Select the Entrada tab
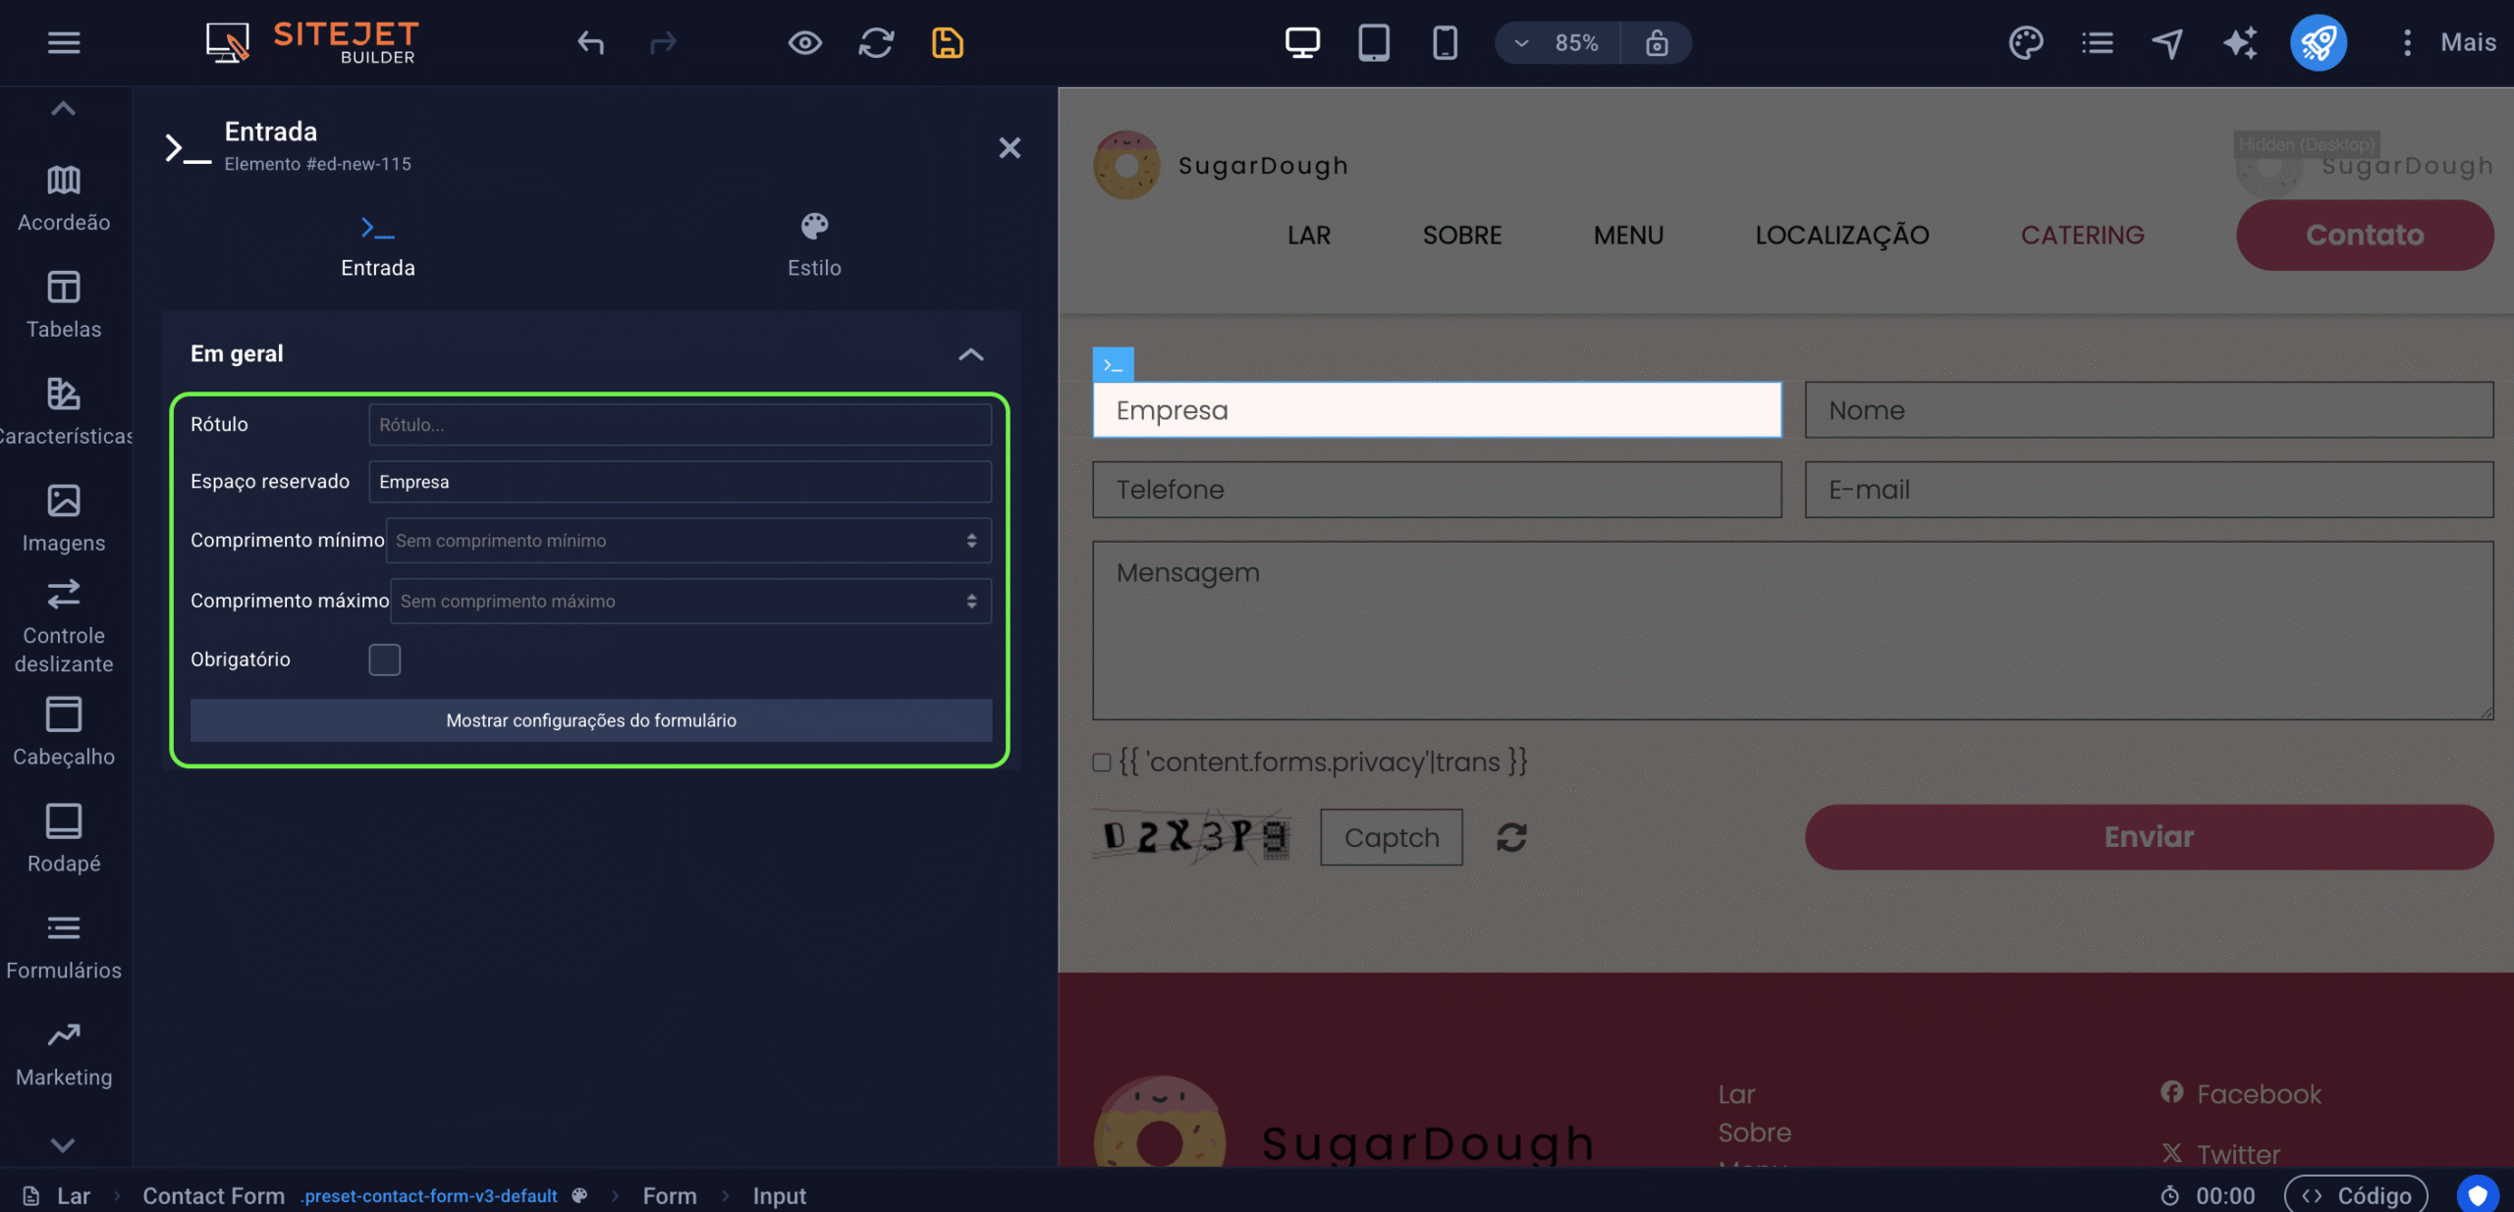 pyautogui.click(x=378, y=246)
